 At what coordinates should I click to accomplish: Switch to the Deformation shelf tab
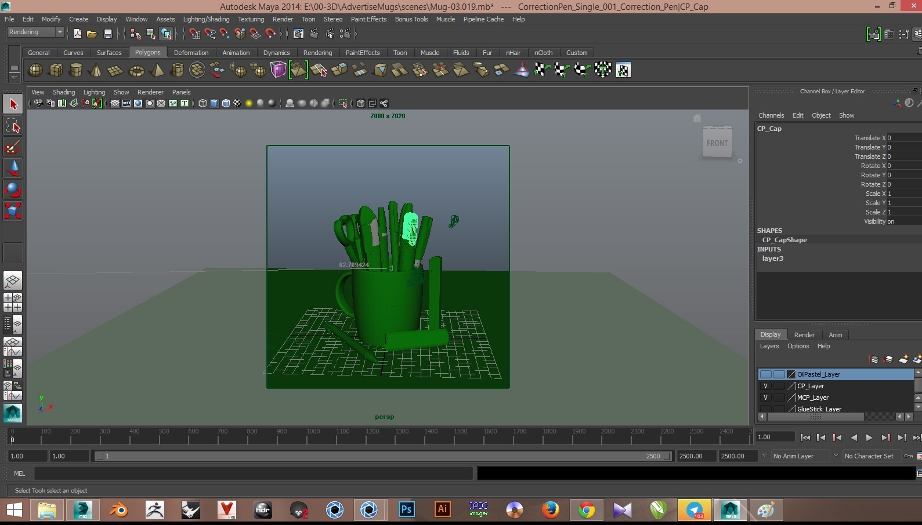click(x=191, y=53)
